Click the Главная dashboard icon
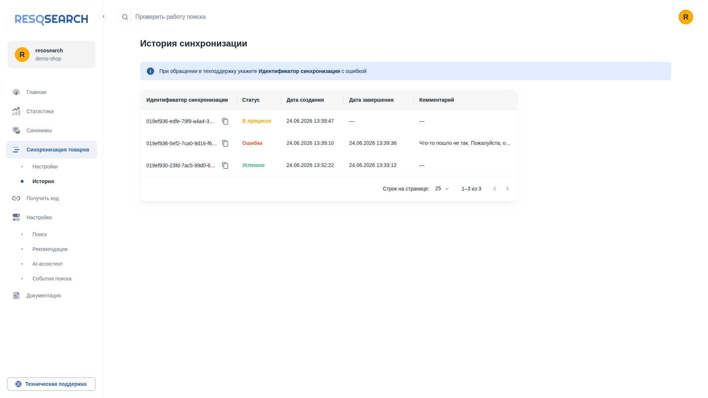The width and height of the screenshot is (708, 398). point(16,92)
